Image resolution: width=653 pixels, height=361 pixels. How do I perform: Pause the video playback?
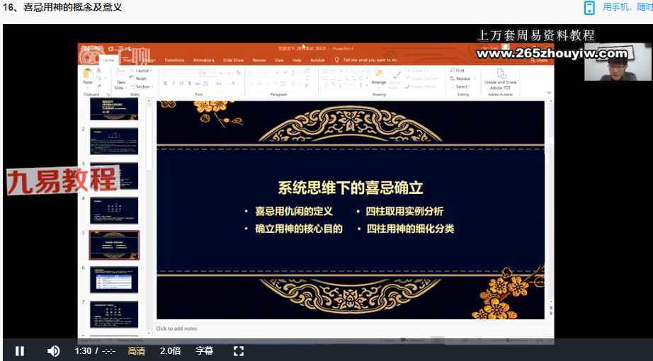(20, 350)
